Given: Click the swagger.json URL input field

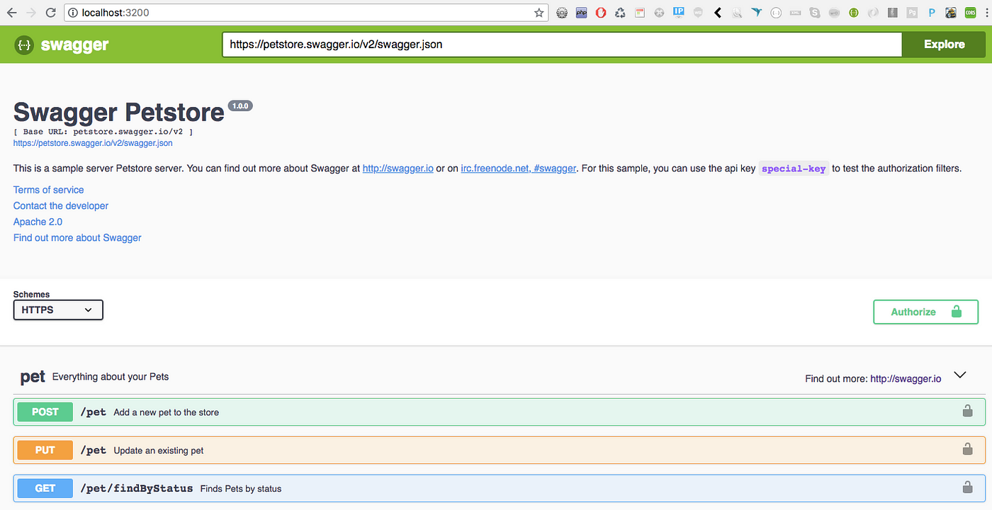Looking at the screenshot, I should (562, 45).
